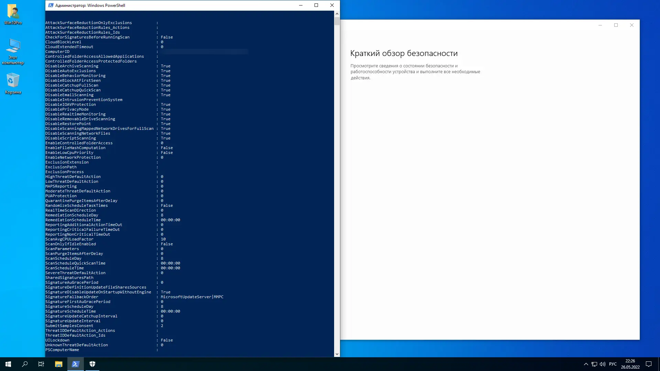The height and width of the screenshot is (371, 660).
Task: Click the Windows Start button
Action: (8, 364)
